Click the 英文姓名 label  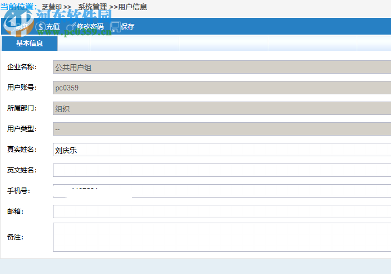pyautogui.click(x=22, y=170)
